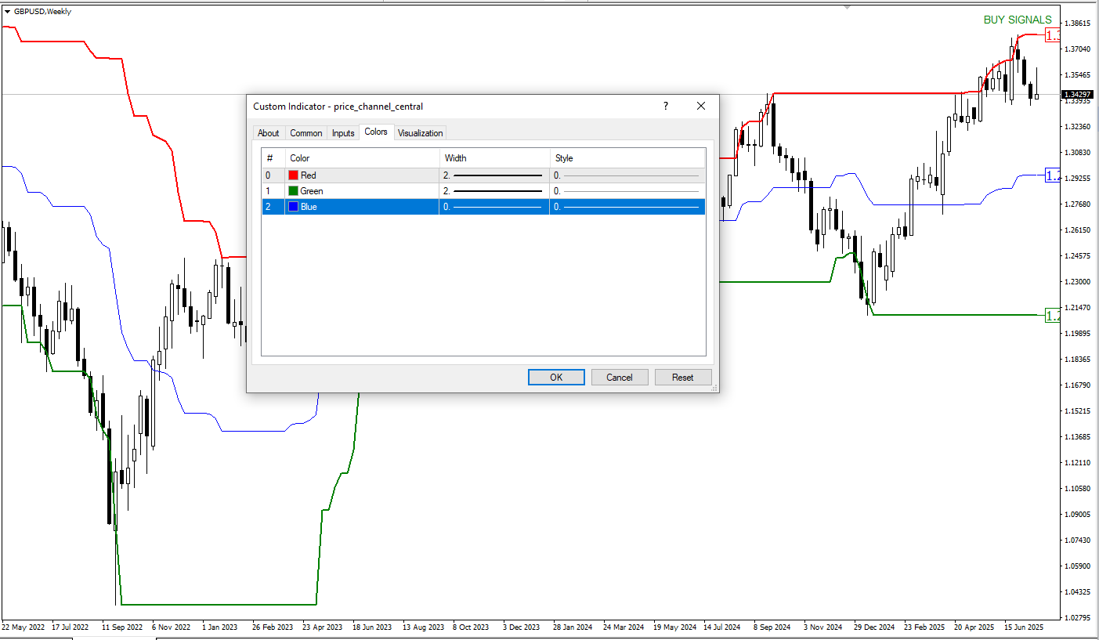1099x640 pixels.
Task: Open the width selector for Blue line
Action: tap(493, 207)
